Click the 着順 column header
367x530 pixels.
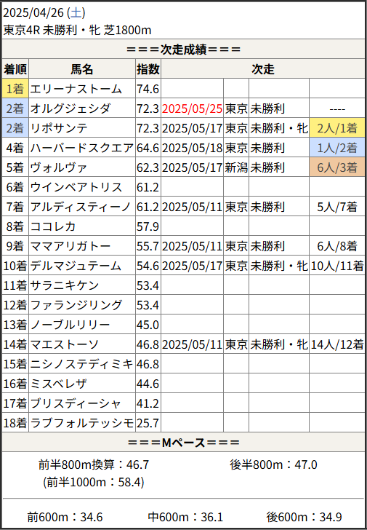coord(15,69)
